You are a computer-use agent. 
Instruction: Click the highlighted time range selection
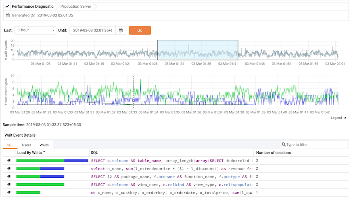(198, 50)
